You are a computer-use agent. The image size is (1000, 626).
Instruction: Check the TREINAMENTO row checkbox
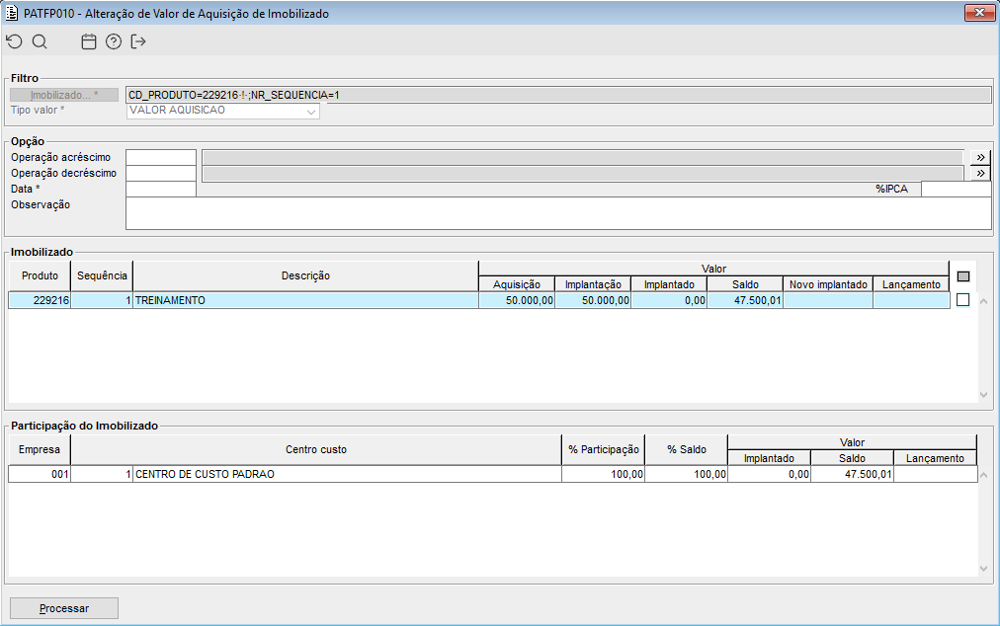coord(963,299)
